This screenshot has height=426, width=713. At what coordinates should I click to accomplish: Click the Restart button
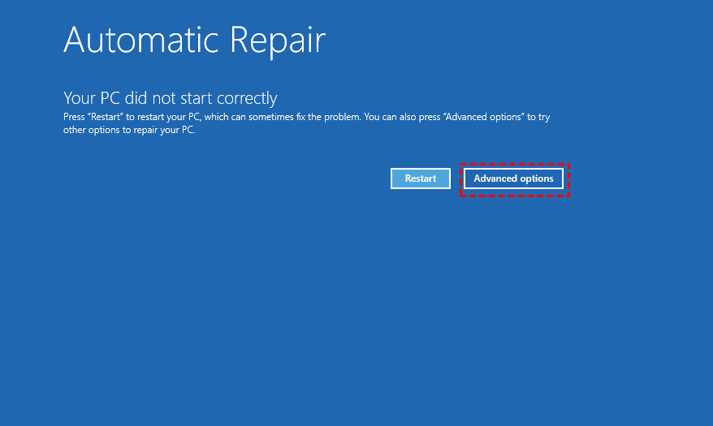point(420,179)
